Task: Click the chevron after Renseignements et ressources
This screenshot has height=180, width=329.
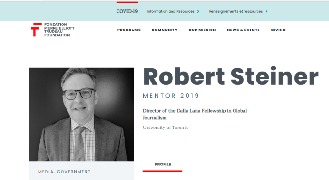Action: tap(266, 11)
